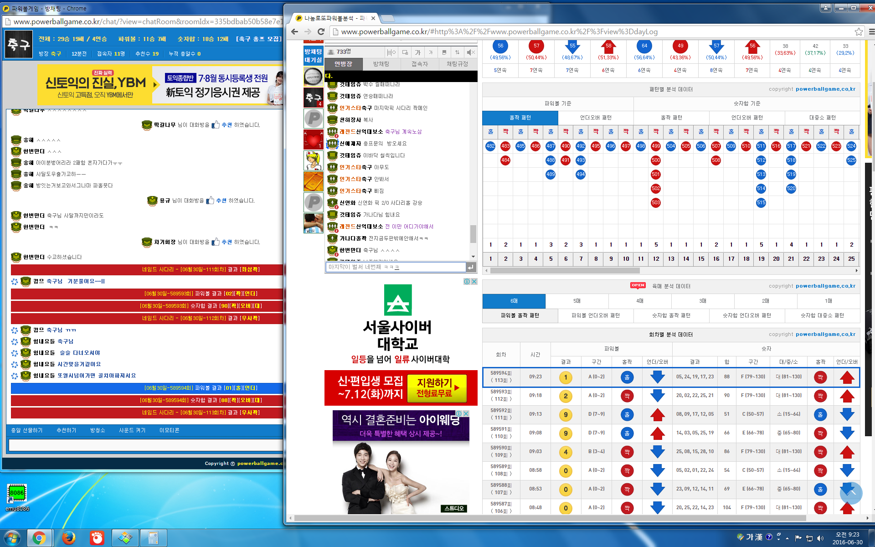Screen dimensions: 875x547
Task: Open the SUCCESS magnifier room thumbnail
Action: [314, 76]
